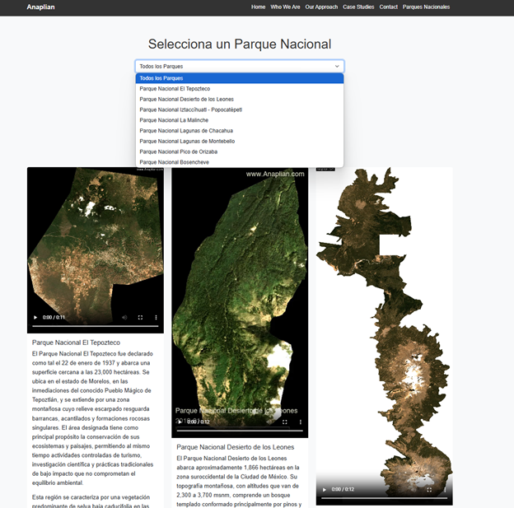Image resolution: width=514 pixels, height=508 pixels.
Task: Seek in Desierto de los Leones progress bar
Action: 240,431
